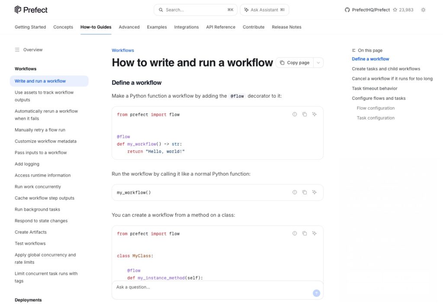Open Overview in the sidebar
Image resolution: width=443 pixels, height=307 pixels.
coord(33,50)
